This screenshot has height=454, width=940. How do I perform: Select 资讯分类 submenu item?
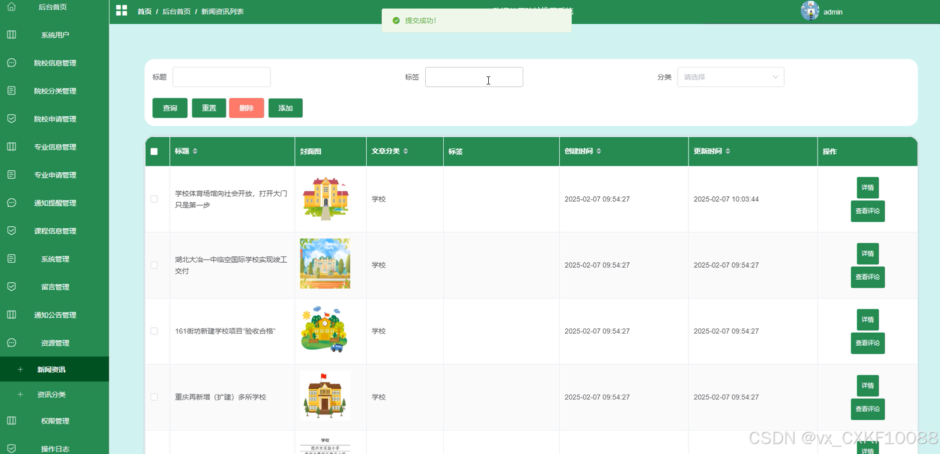pos(54,395)
